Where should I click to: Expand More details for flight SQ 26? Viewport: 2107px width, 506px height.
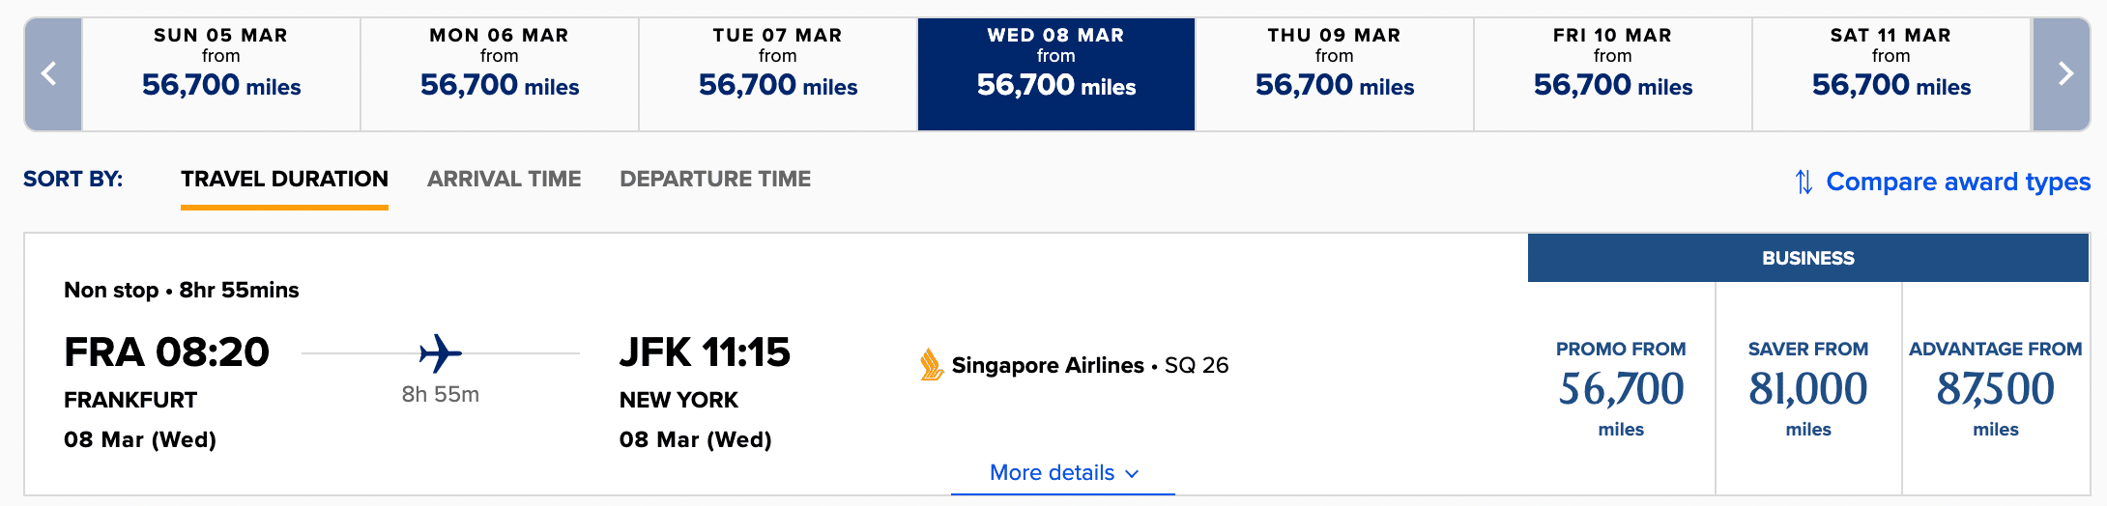tap(1063, 473)
